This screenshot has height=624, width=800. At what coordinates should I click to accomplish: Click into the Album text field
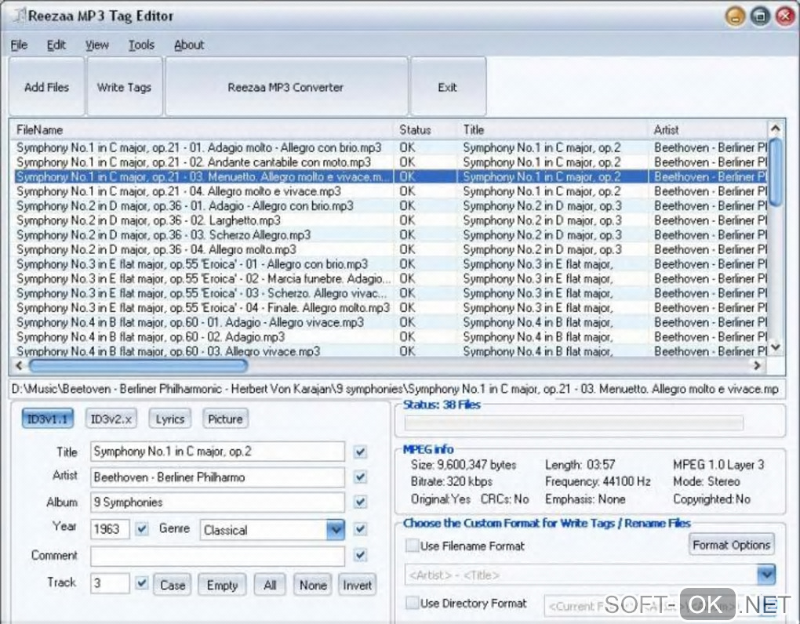pos(217,502)
